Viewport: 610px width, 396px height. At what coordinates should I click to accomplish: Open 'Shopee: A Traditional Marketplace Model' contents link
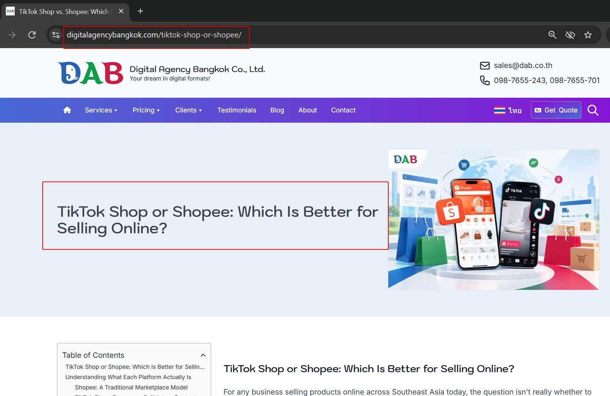[131, 388]
